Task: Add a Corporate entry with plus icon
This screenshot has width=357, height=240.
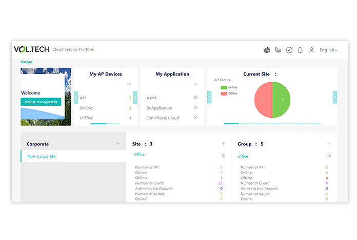Action: coord(117,143)
